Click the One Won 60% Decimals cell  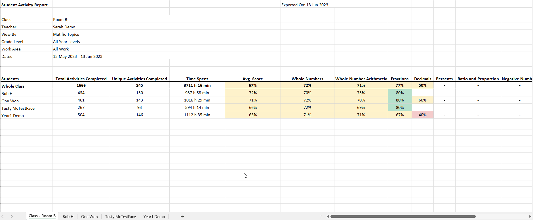click(422, 100)
